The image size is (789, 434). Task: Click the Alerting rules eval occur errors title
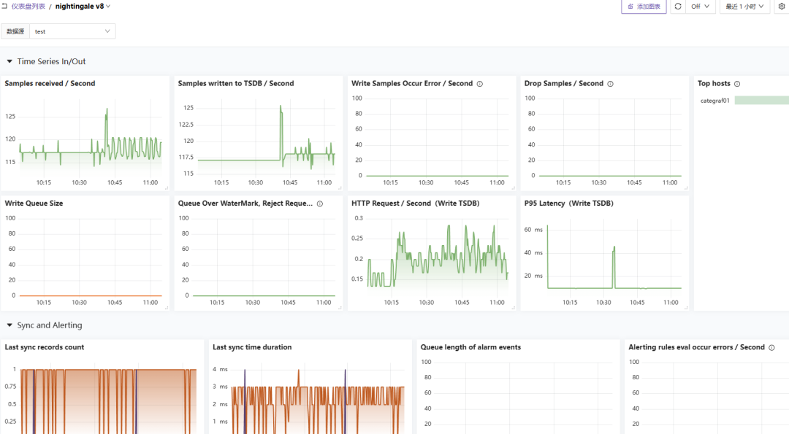(696, 347)
